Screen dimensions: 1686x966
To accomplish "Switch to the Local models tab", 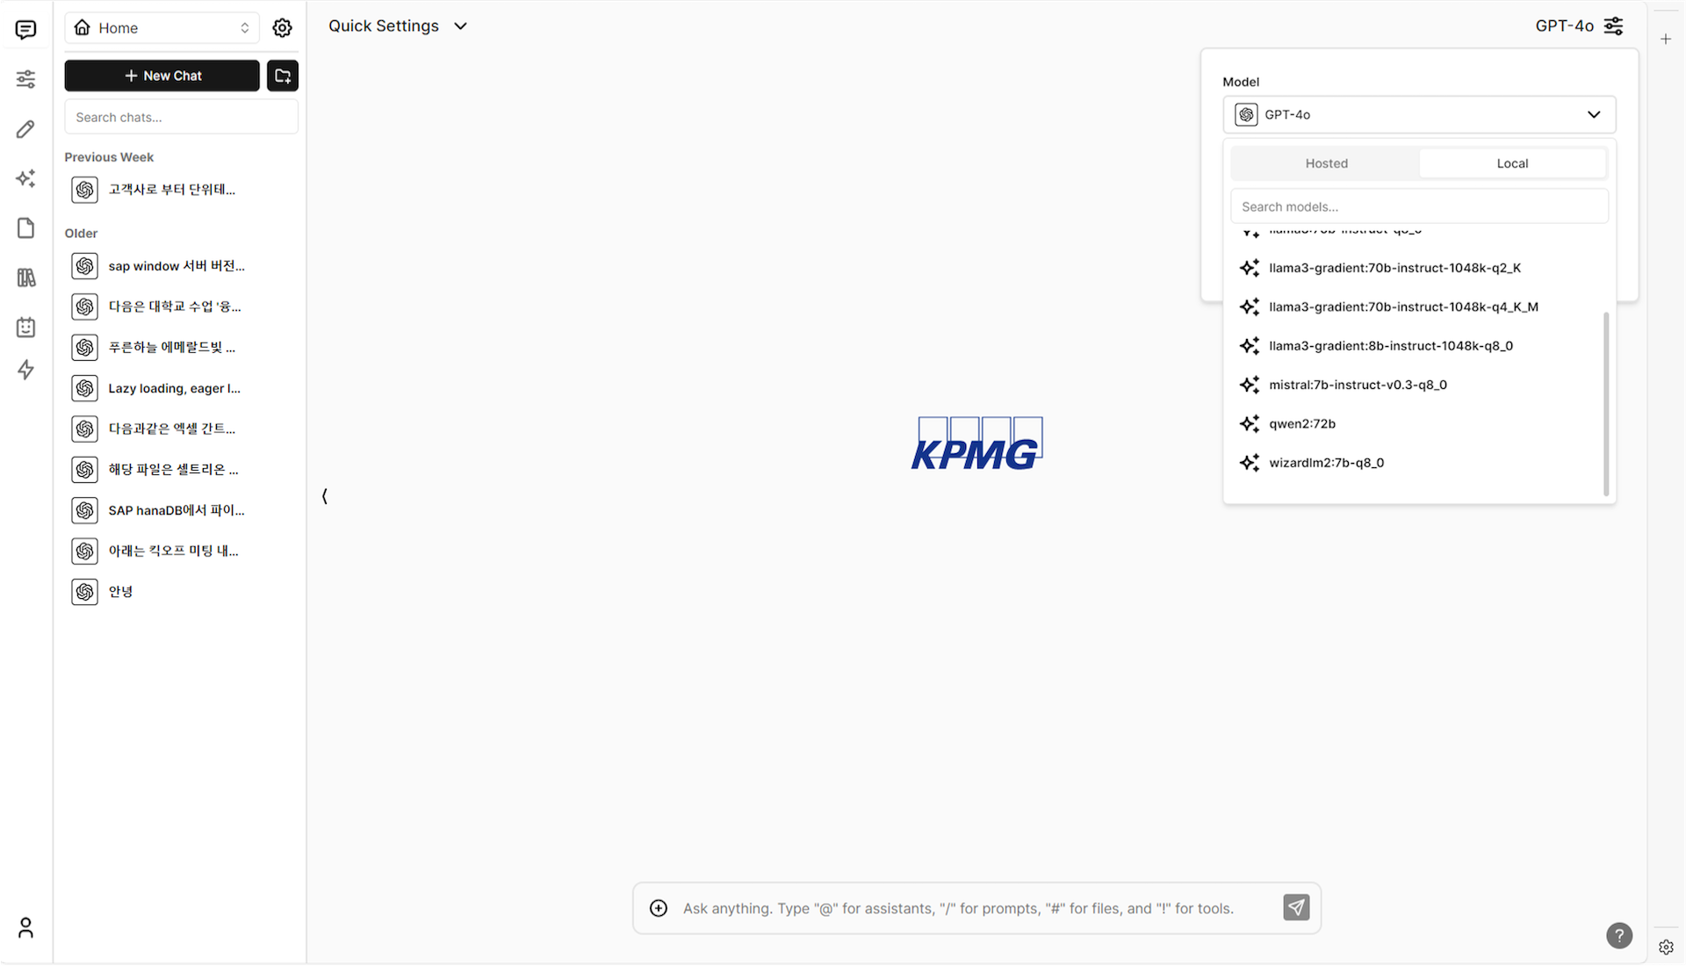I will [x=1512, y=163].
